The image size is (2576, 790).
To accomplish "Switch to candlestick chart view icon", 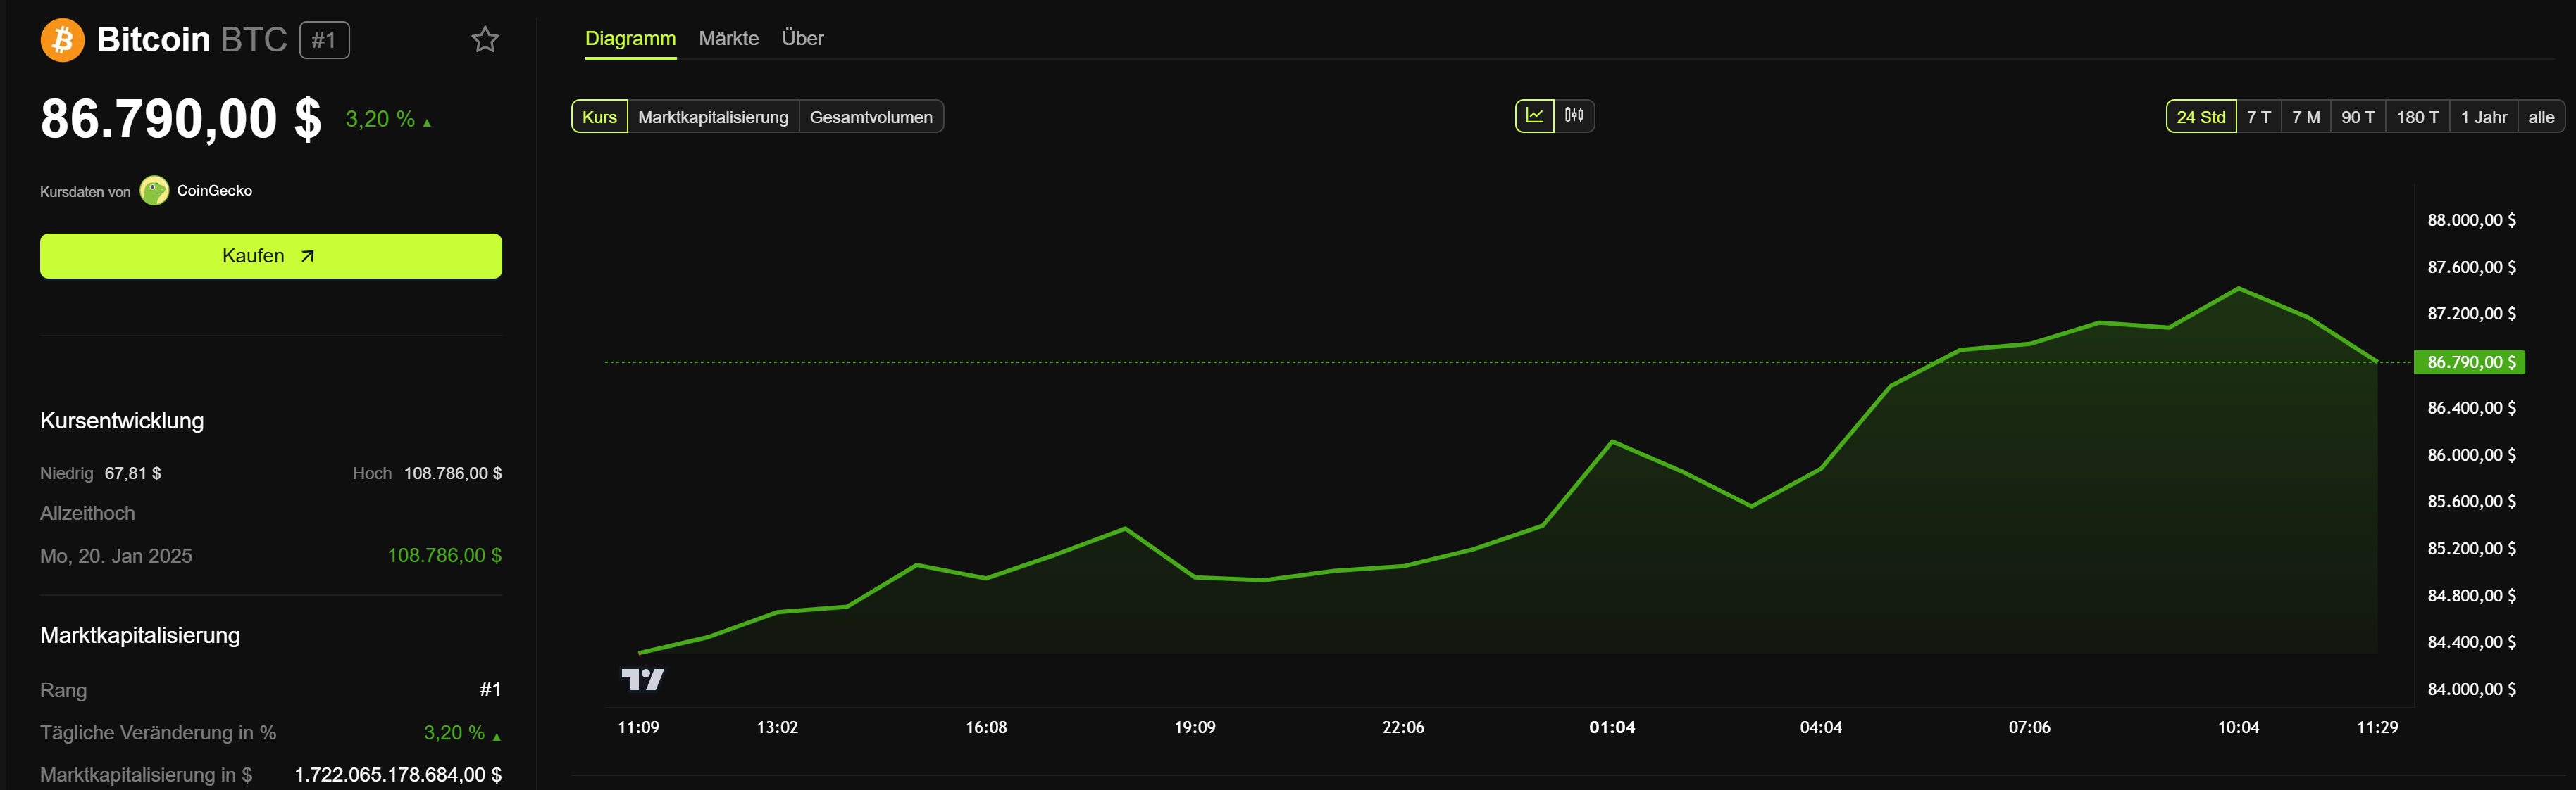I will point(1574,116).
